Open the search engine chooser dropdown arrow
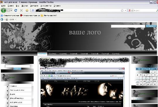 132,10
